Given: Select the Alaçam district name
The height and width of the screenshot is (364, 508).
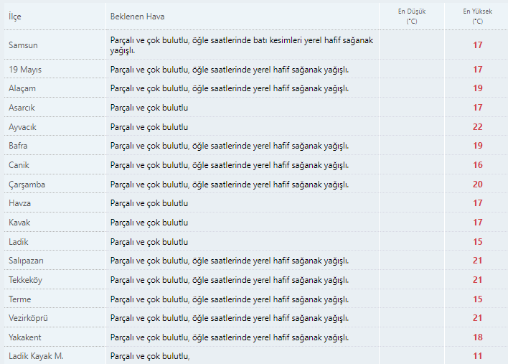Looking at the screenshot, I should pyautogui.click(x=22, y=88).
